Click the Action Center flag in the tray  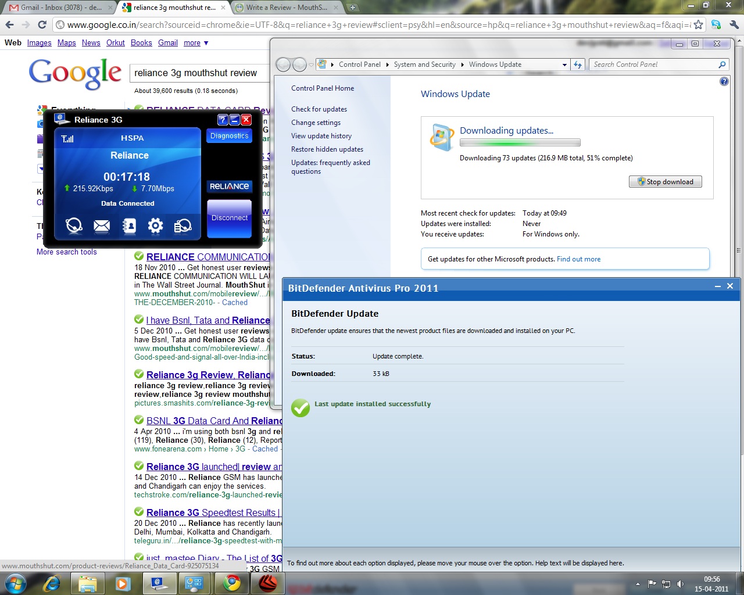[652, 584]
